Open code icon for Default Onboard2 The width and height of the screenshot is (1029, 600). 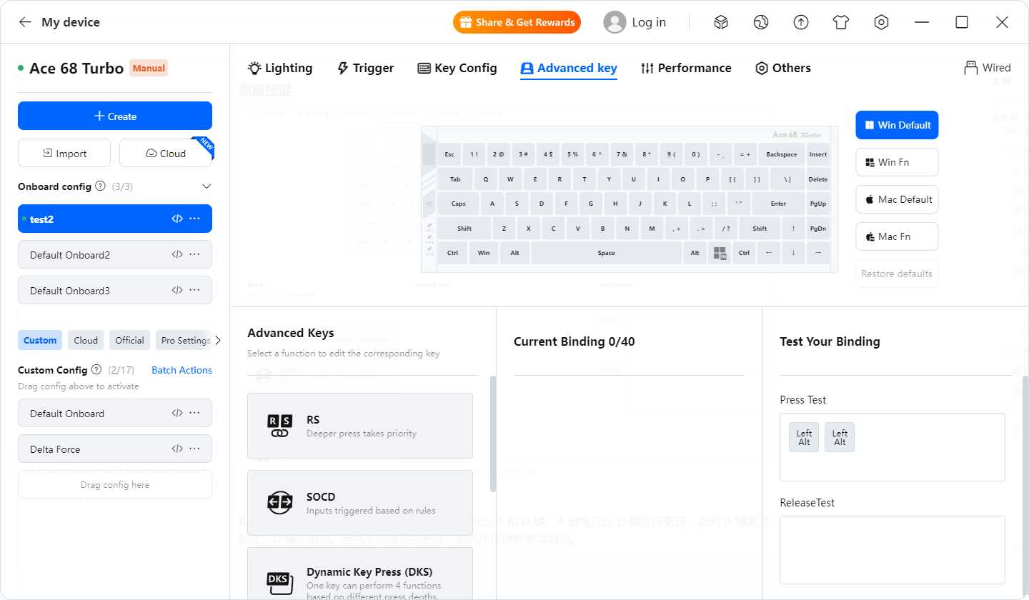(x=177, y=254)
